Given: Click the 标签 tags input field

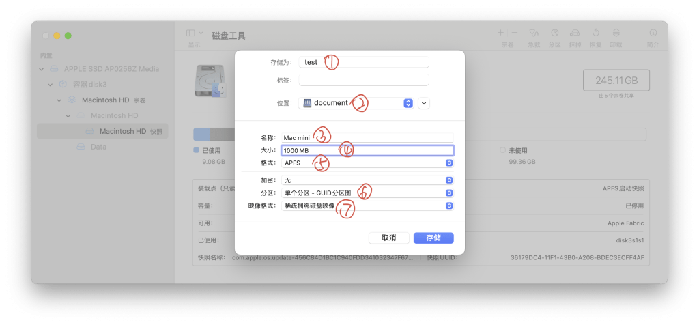Looking at the screenshot, I should coord(364,80).
